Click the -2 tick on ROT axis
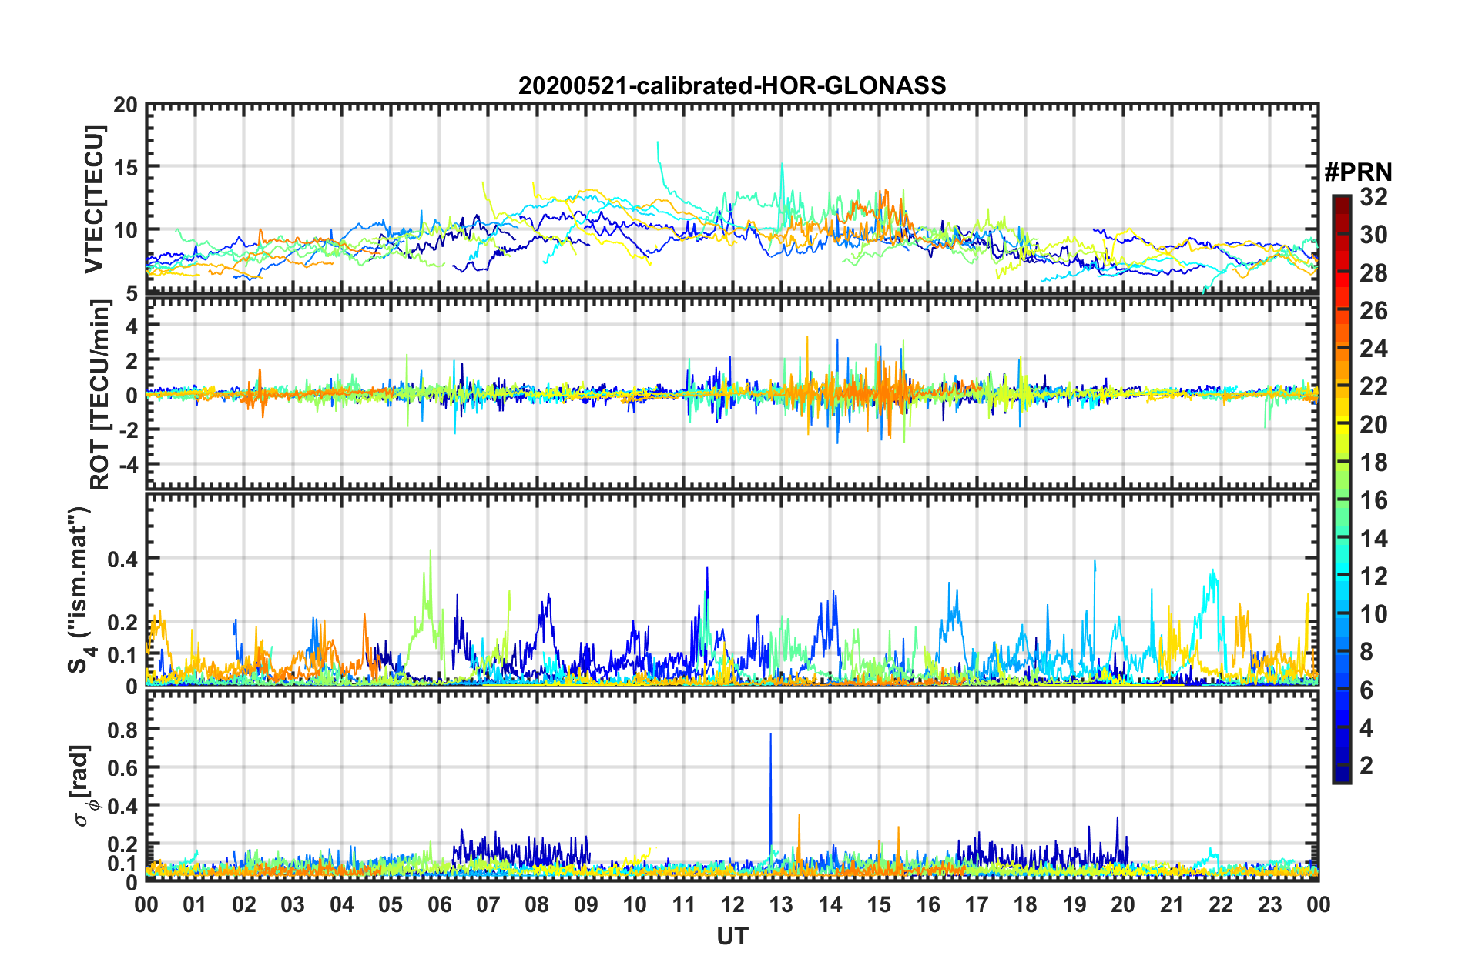This screenshot has height=979, width=1465. pos(129,430)
